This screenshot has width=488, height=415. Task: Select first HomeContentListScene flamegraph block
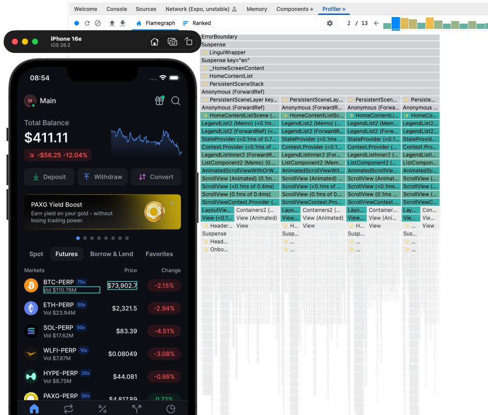[x=240, y=116]
